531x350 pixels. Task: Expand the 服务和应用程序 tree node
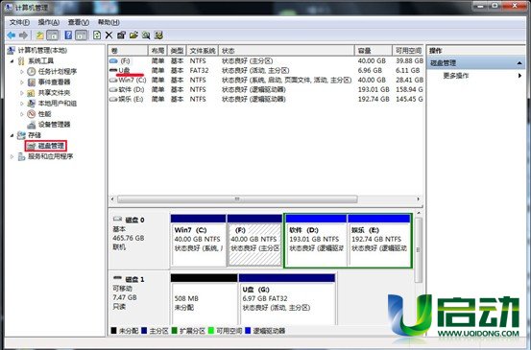[x=12, y=156]
